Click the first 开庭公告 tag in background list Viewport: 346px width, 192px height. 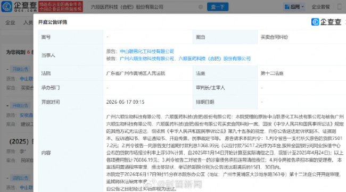pos(20,69)
